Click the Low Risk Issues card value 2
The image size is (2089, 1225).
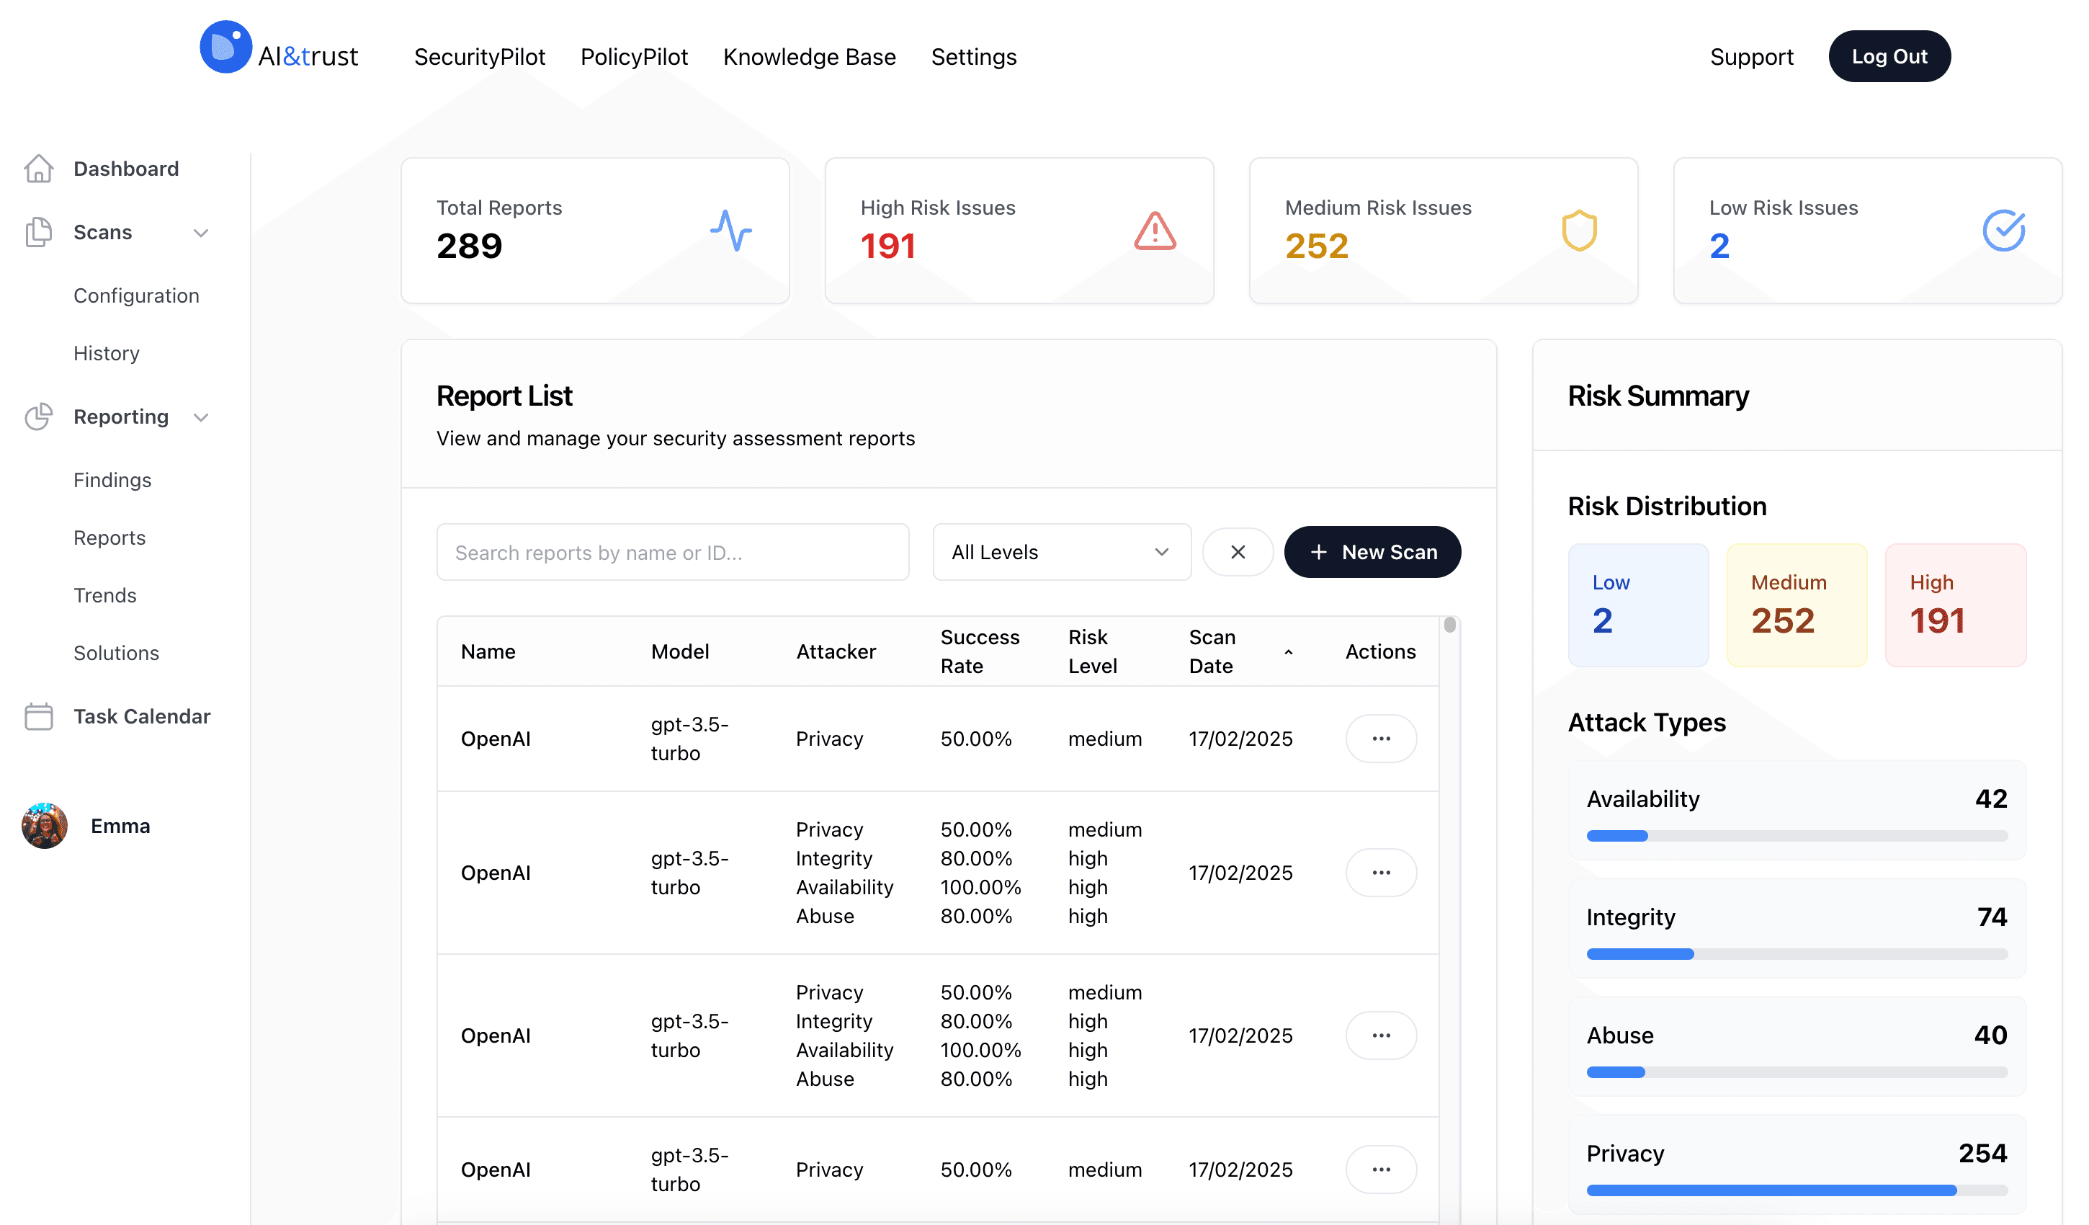pyautogui.click(x=1719, y=246)
